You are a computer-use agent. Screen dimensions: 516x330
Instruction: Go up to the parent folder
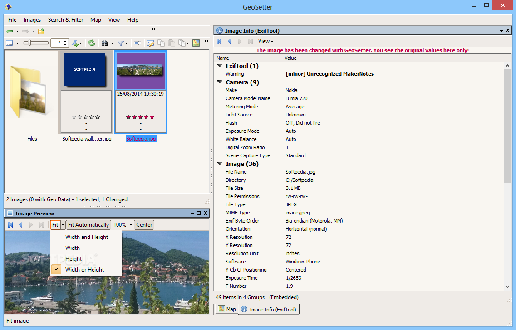click(41, 31)
